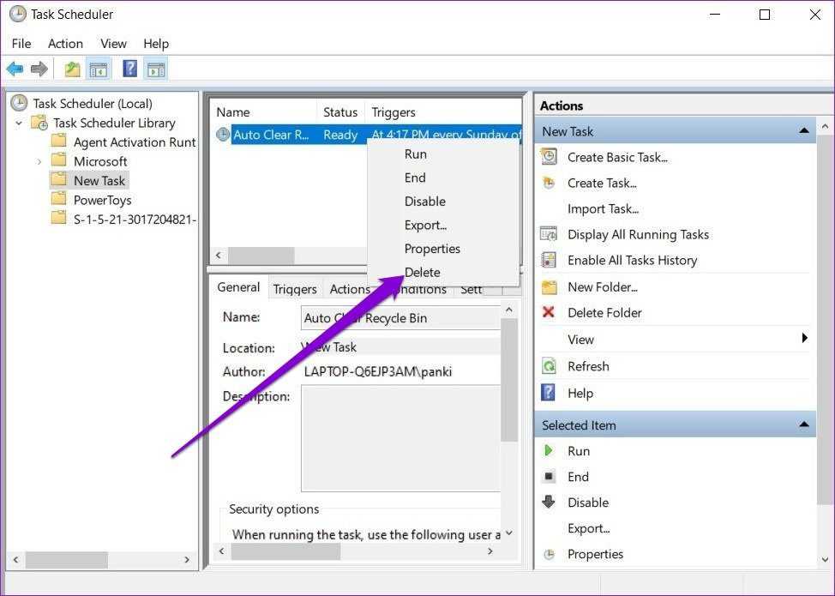
Task: Click Enable All Tasks History link
Action: [632, 260]
